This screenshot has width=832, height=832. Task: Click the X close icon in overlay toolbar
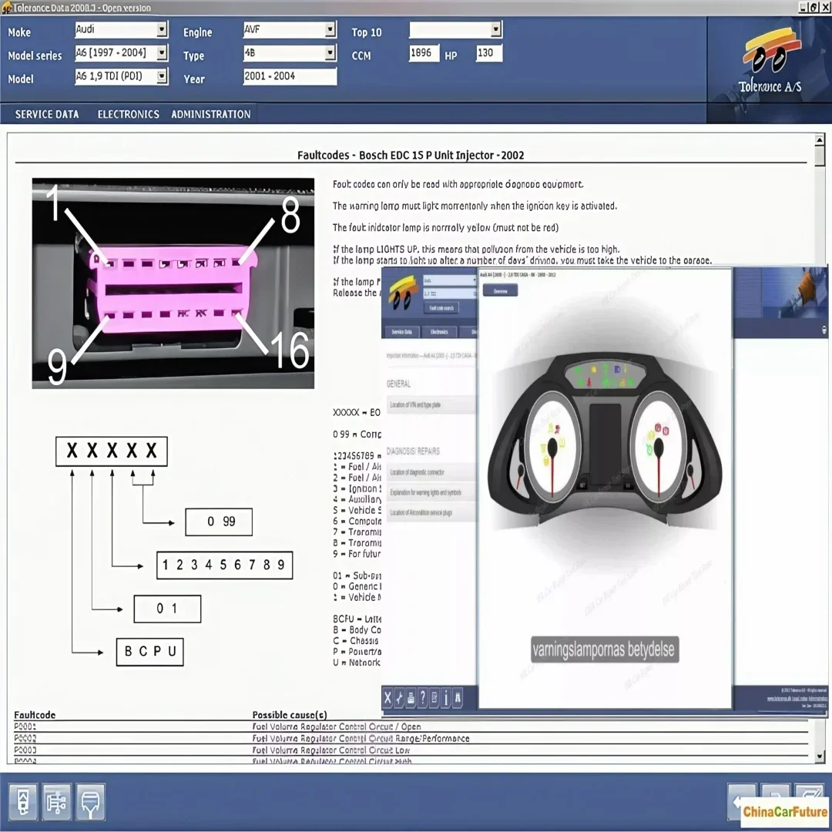(387, 698)
